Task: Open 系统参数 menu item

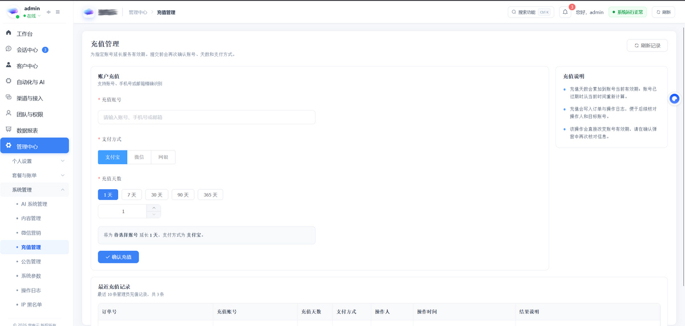Action: click(34, 276)
